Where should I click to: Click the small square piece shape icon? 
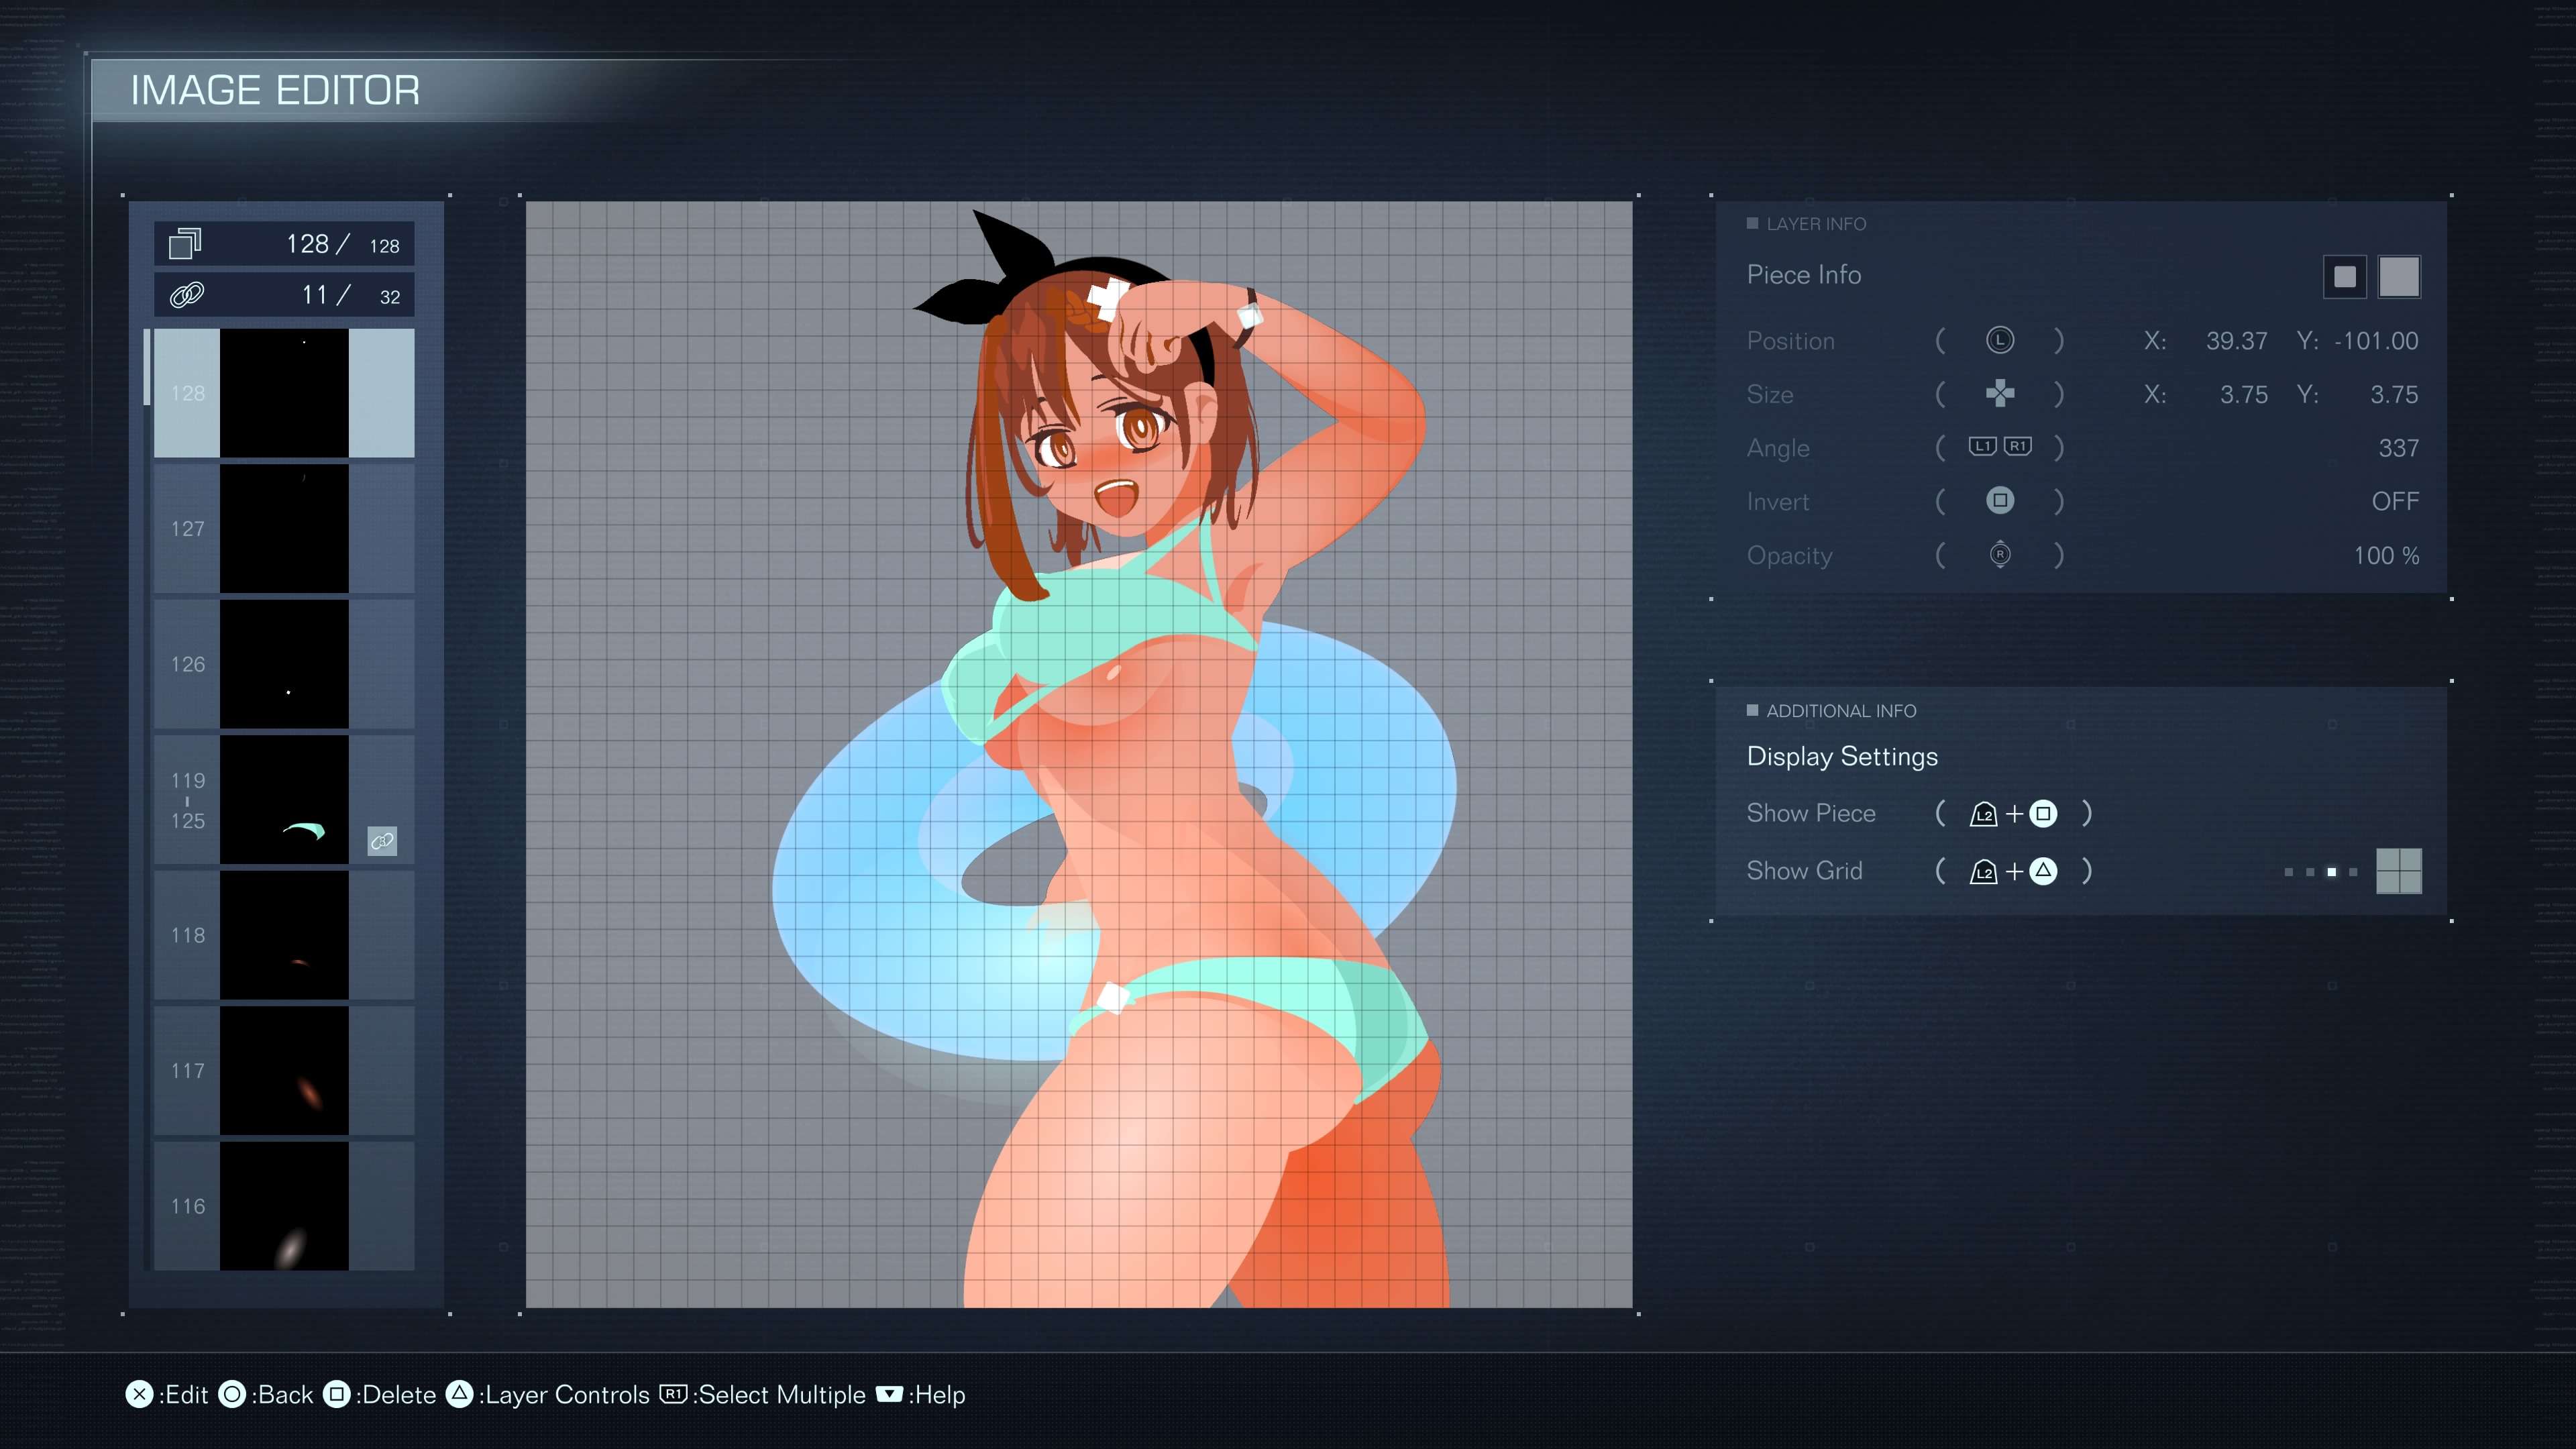[x=2344, y=277]
